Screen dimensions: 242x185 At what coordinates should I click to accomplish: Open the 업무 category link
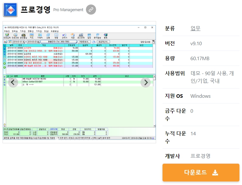[195, 28]
